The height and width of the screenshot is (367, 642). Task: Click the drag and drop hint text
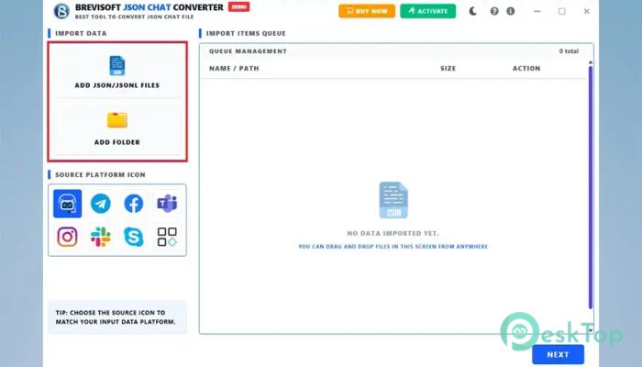pyautogui.click(x=393, y=247)
